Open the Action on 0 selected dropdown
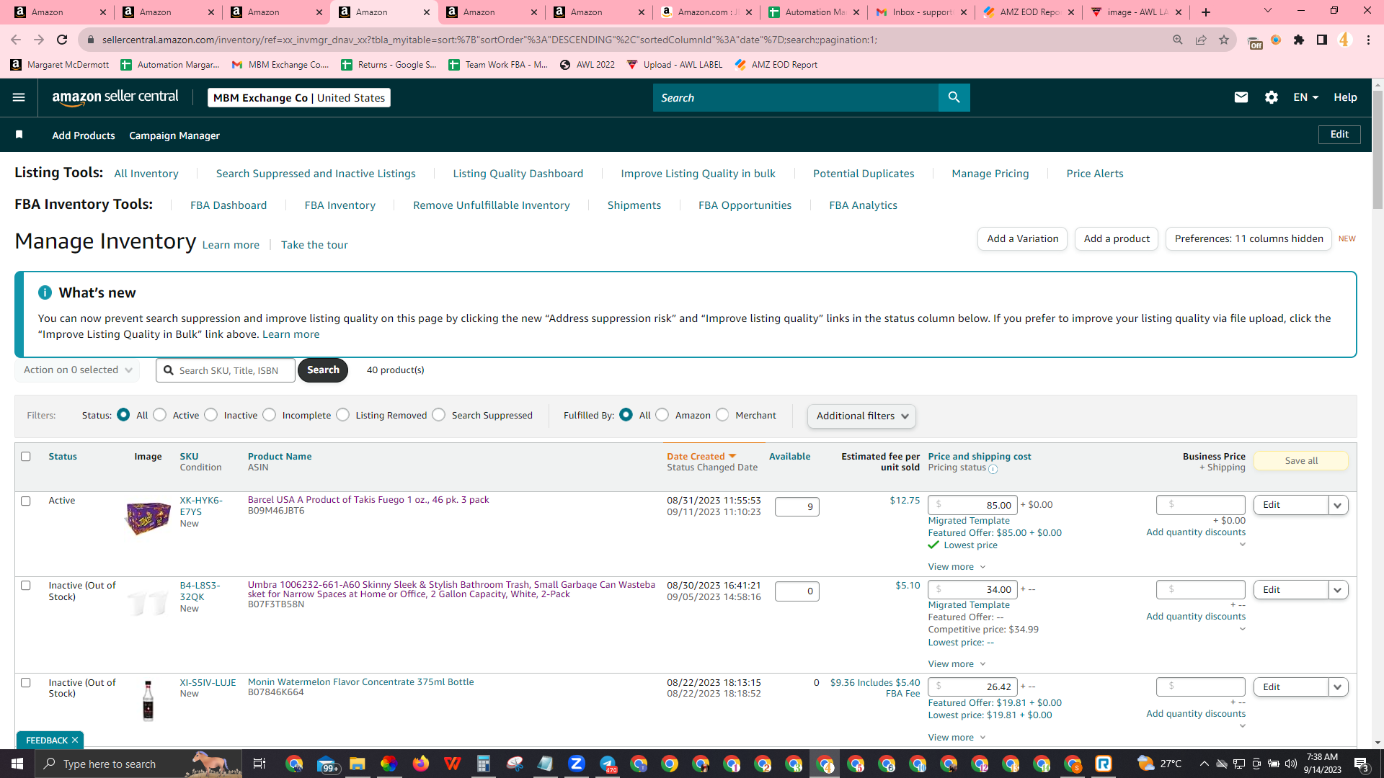This screenshot has width=1384, height=778. click(x=77, y=370)
